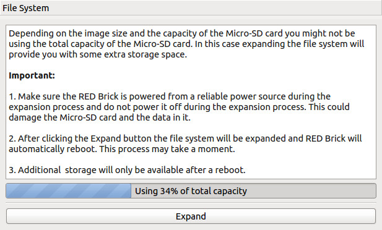Image resolution: width=382 pixels, height=230 pixels.
Task: Click the line 'automatically reboot. This process may take'
Action: (x=122, y=149)
